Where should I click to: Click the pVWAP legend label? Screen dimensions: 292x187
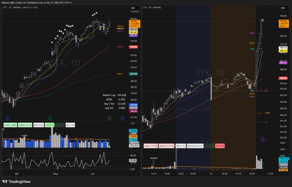[x=268, y=113]
